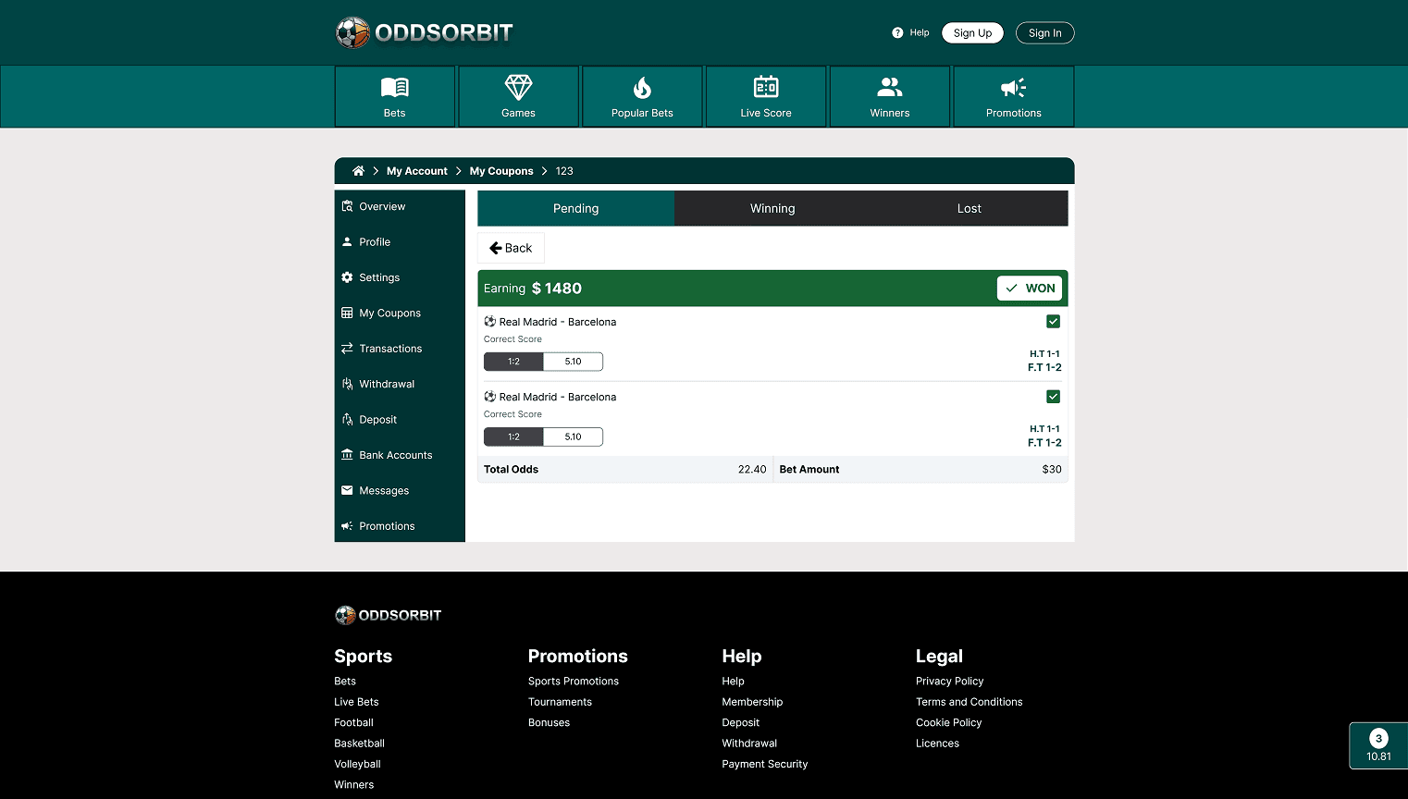Screen dimensions: 1408x799
Task: Click the Settings gear icon
Action: tap(347, 277)
